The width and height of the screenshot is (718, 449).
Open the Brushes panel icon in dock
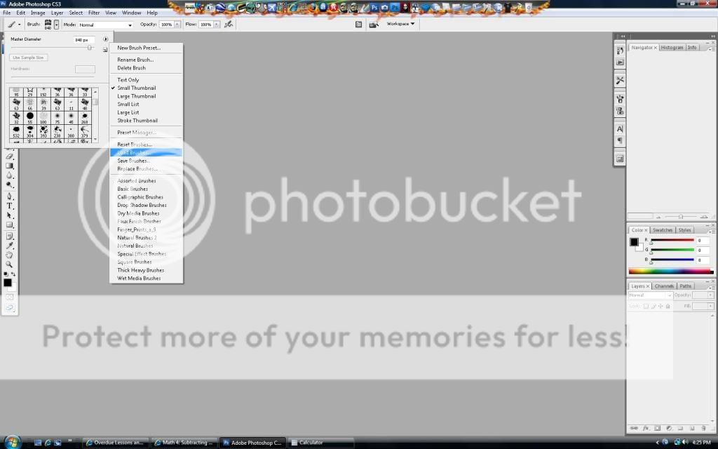[620, 98]
